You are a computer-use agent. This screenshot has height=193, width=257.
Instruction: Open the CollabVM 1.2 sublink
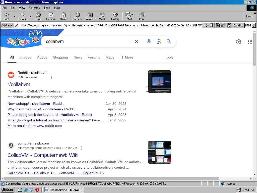(94, 173)
